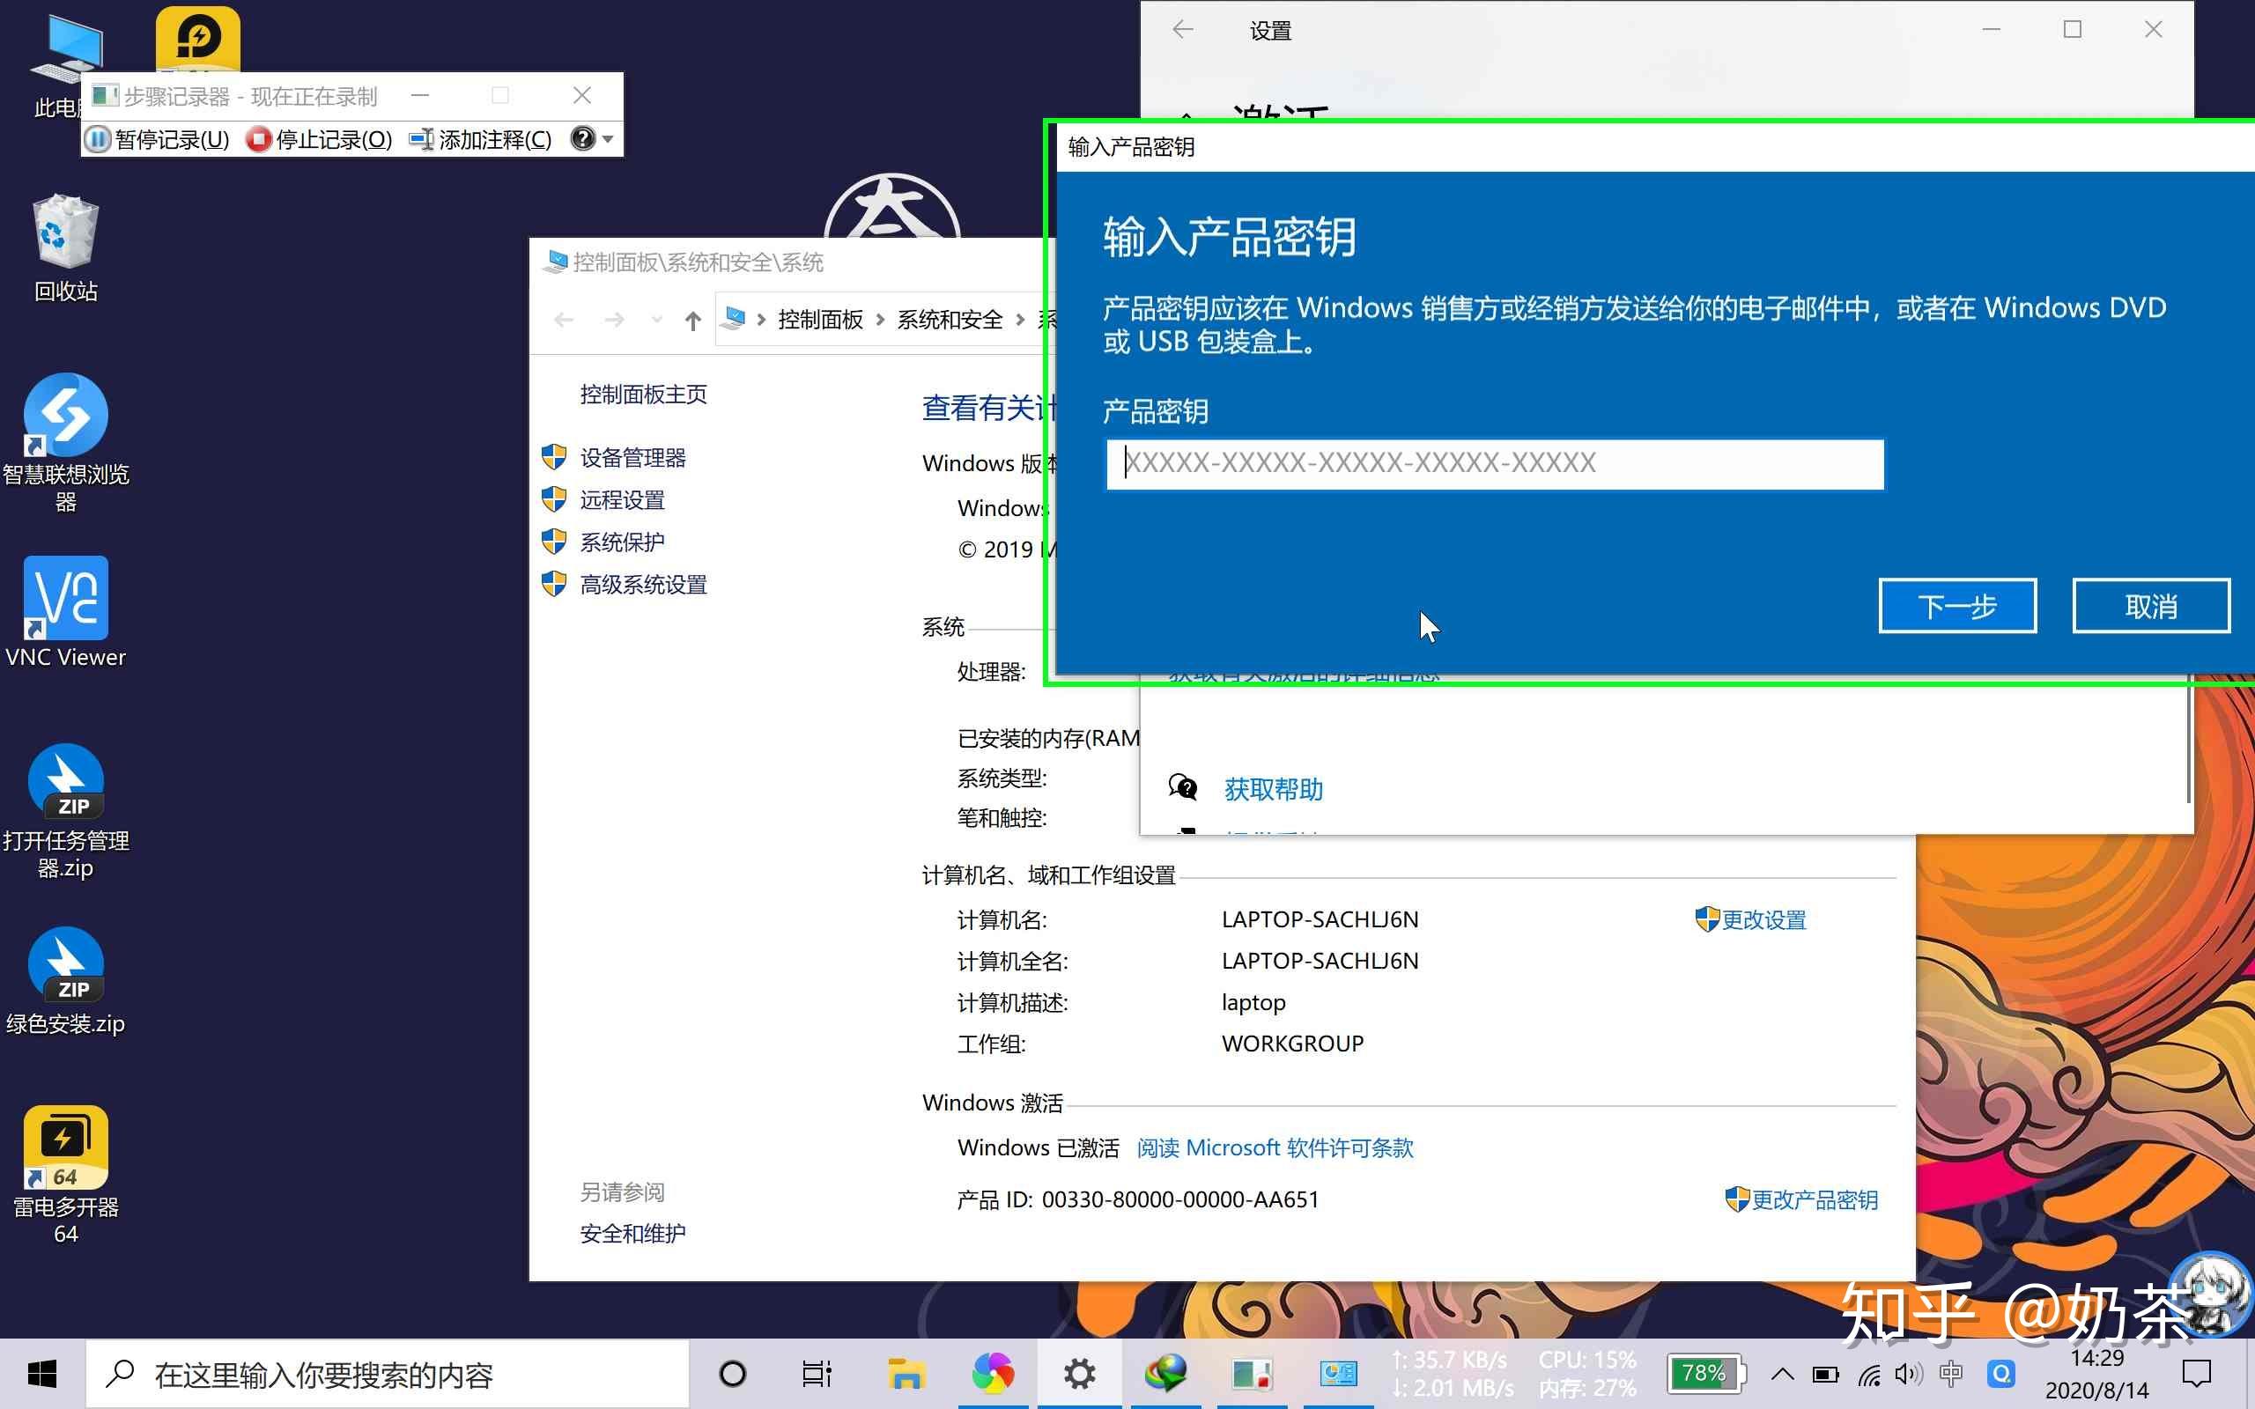Open 阅读 Microsoft 软件许可条款 link

(1275, 1147)
